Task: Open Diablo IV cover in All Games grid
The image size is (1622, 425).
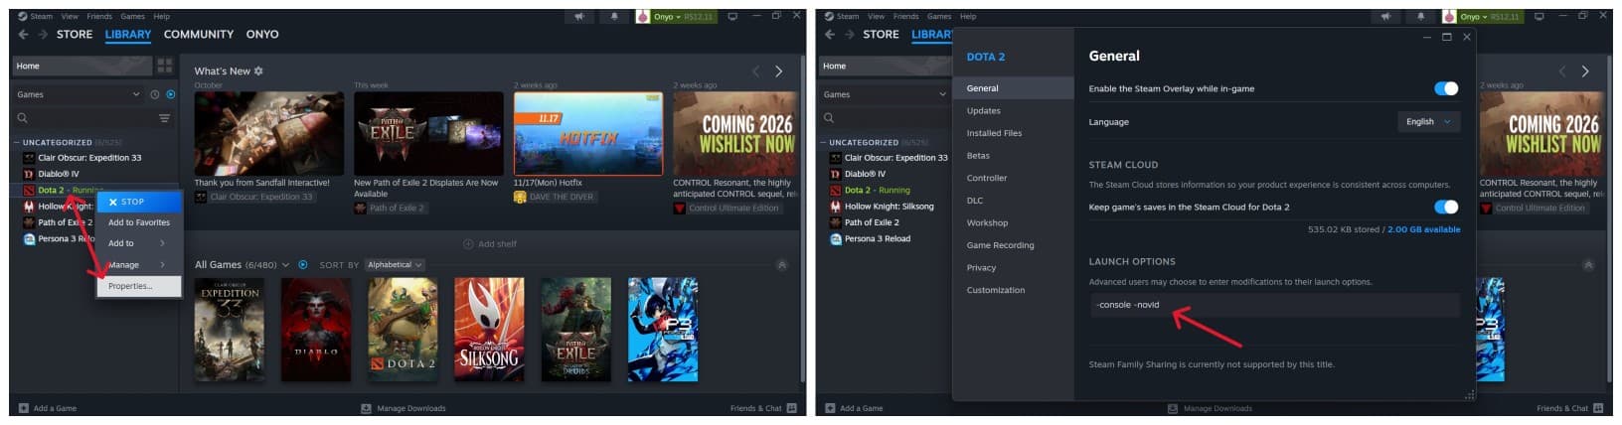Action: click(x=316, y=330)
